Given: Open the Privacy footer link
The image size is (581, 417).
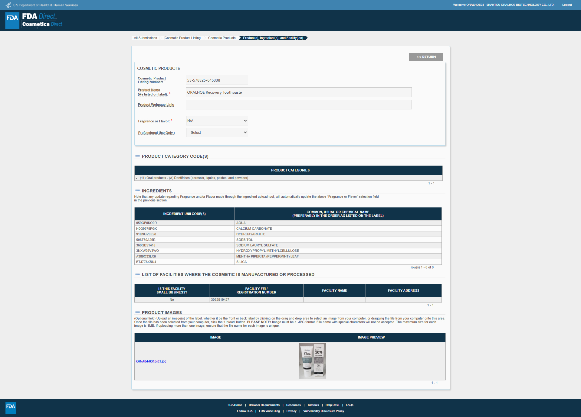Looking at the screenshot, I should 291,411.
